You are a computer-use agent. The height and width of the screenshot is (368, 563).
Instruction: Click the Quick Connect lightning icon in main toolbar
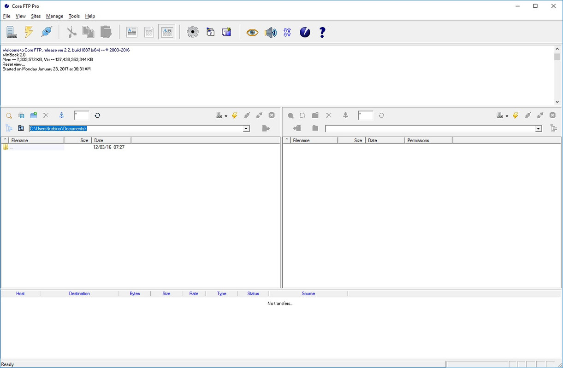pos(29,32)
